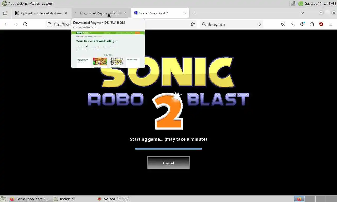Click the volume speaker icon in the panel
This screenshot has height=202, width=337.
(x=293, y=3)
